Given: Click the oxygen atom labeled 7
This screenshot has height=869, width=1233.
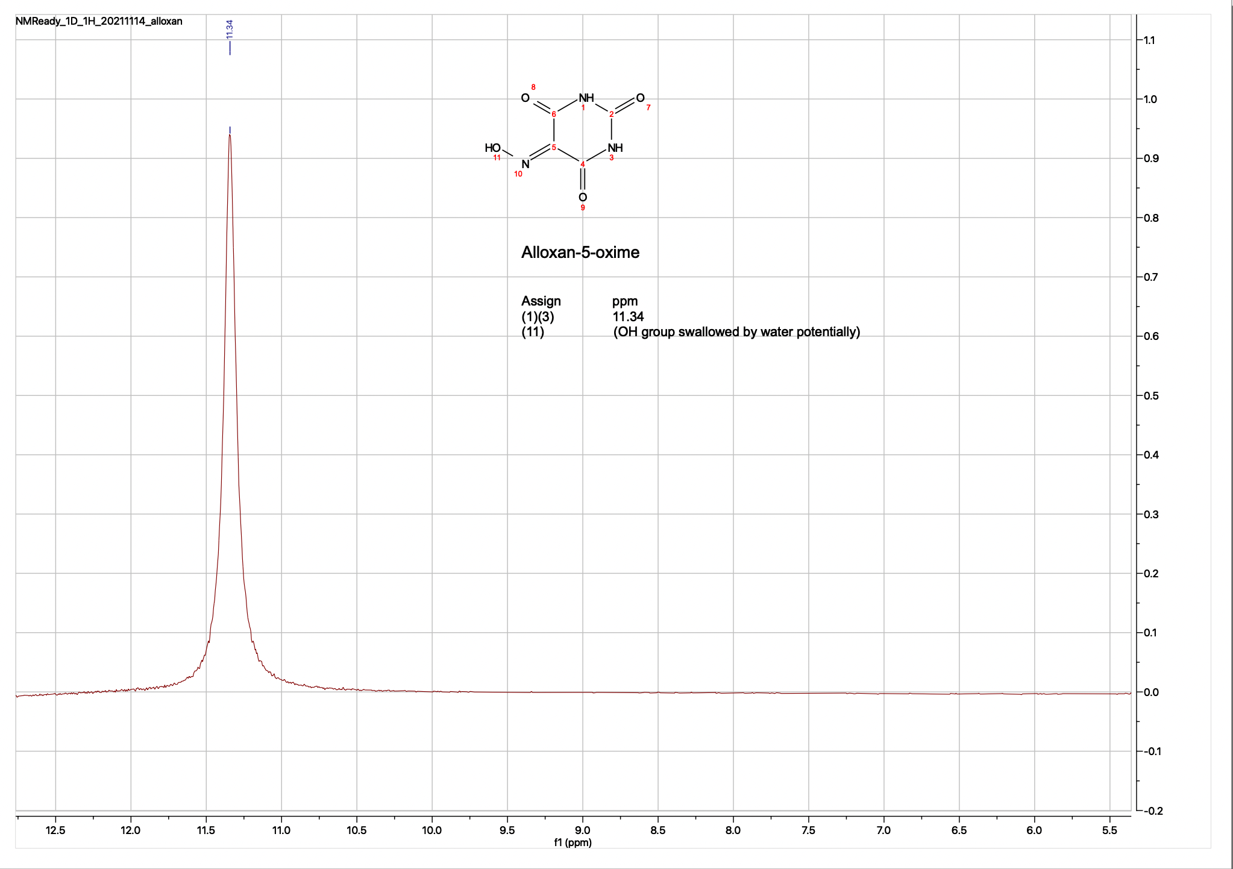Looking at the screenshot, I should [640, 98].
